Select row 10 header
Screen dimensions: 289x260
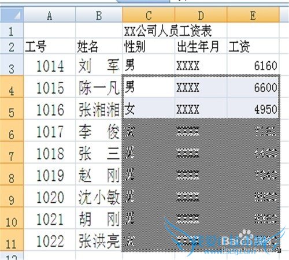click(x=12, y=218)
